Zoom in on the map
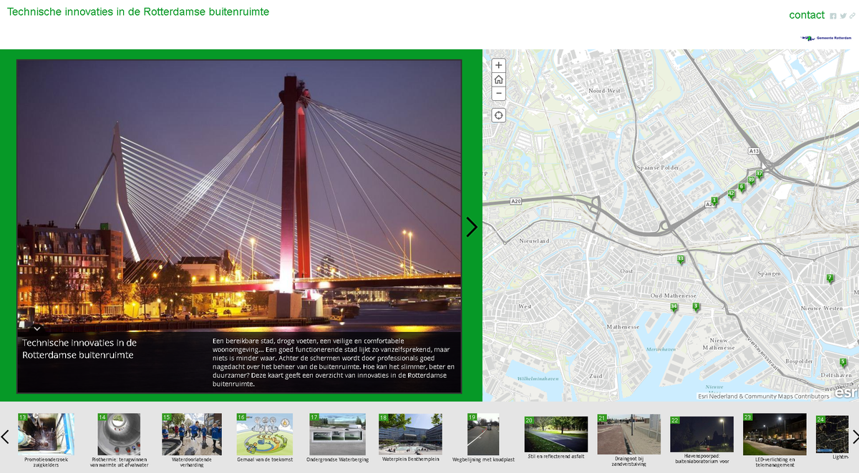The height and width of the screenshot is (473, 859). [x=498, y=65]
